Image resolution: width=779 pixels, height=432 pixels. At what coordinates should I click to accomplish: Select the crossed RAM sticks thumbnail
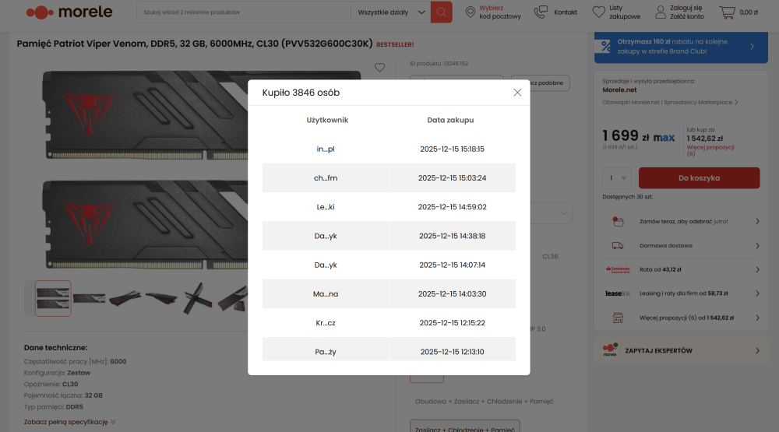click(x=198, y=298)
